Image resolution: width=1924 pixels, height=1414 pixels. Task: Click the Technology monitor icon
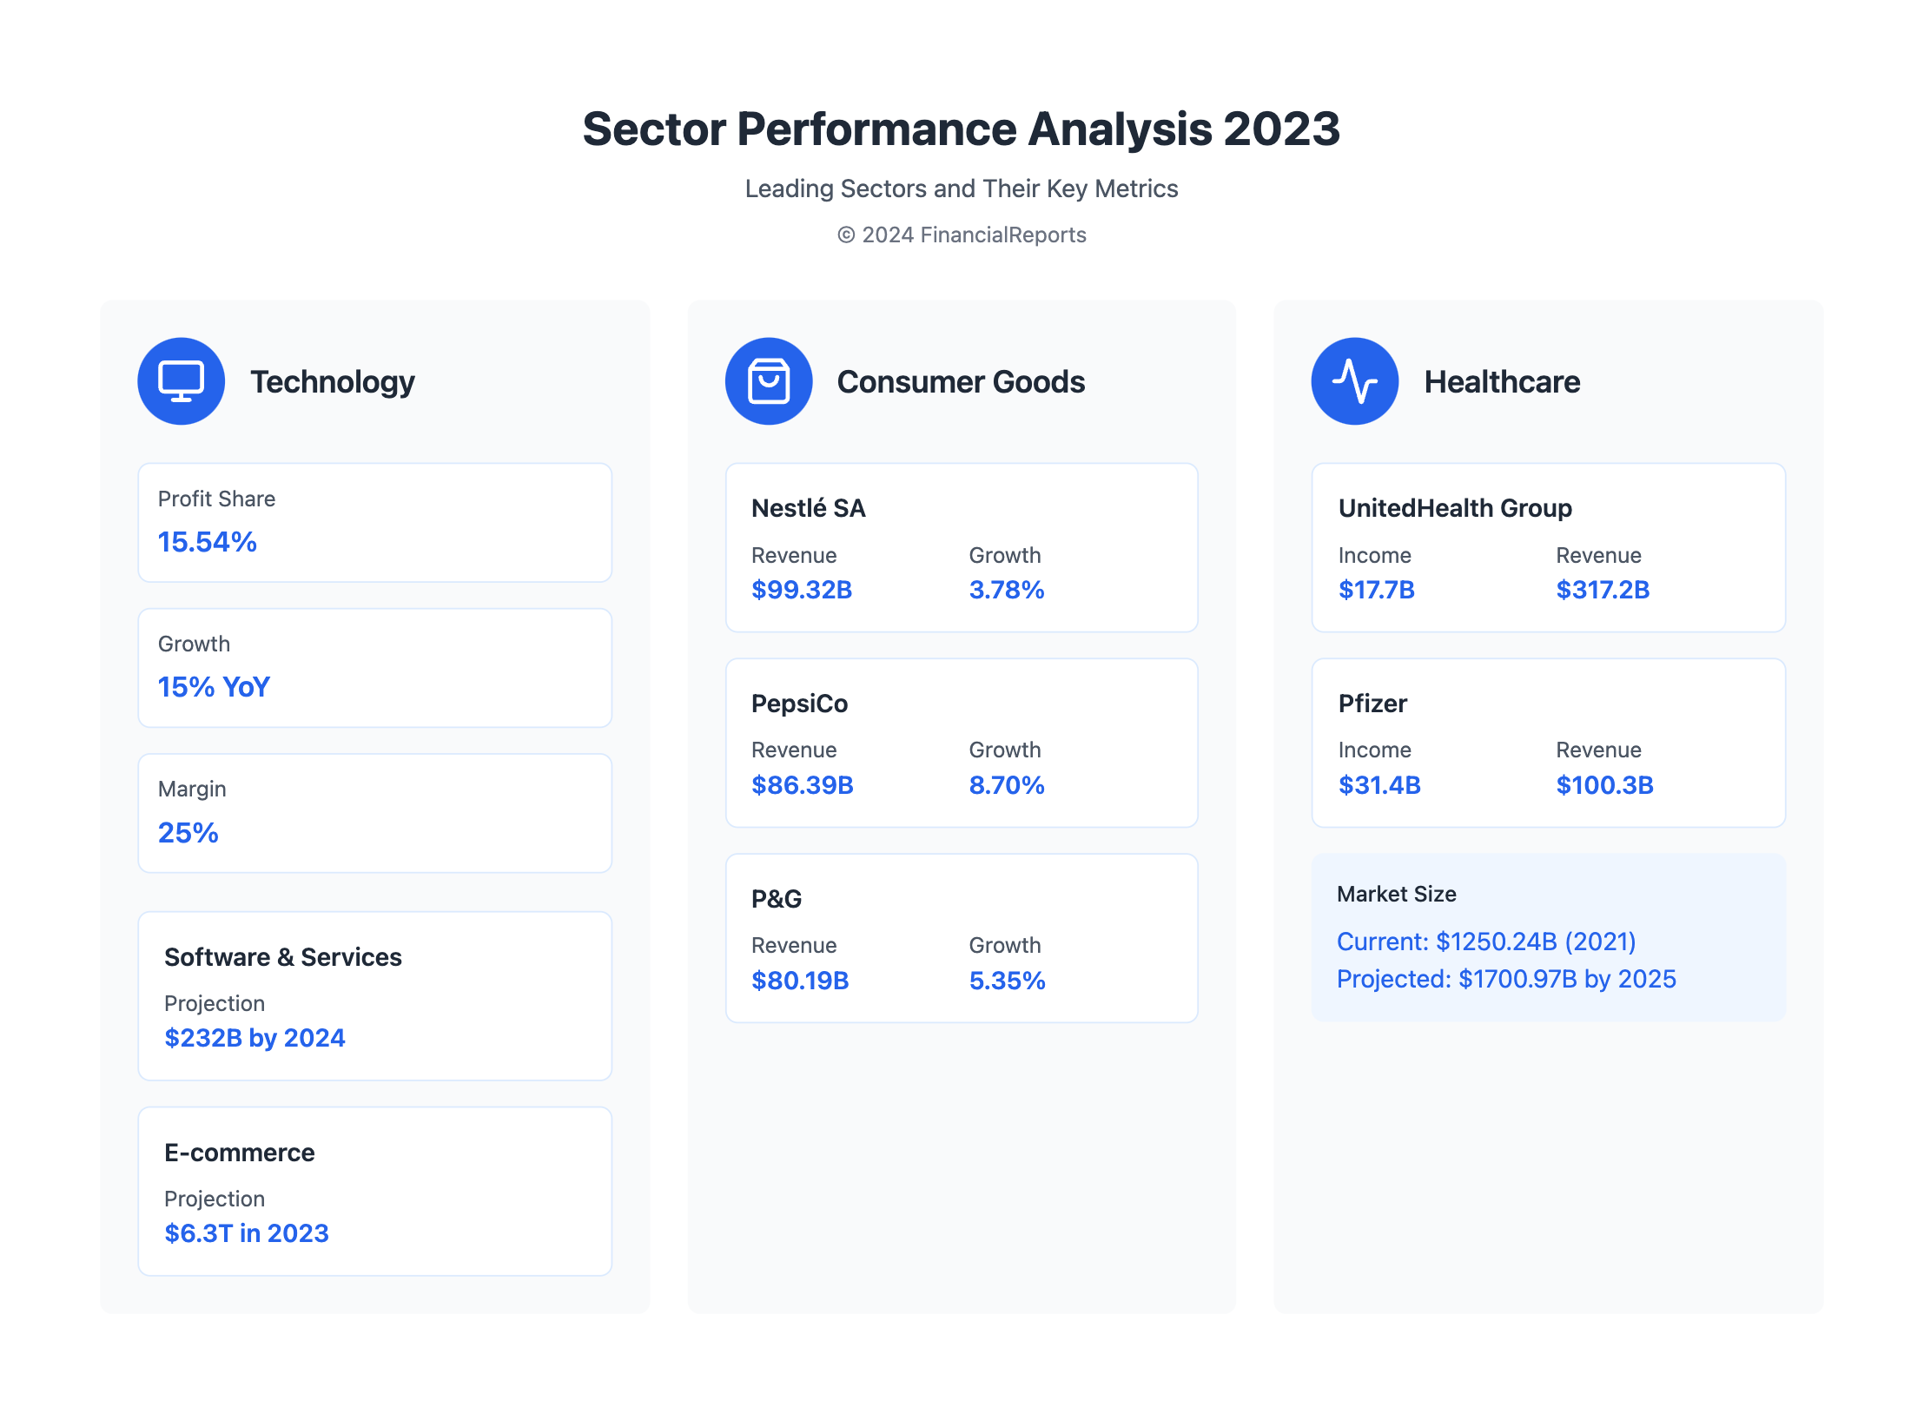(181, 381)
